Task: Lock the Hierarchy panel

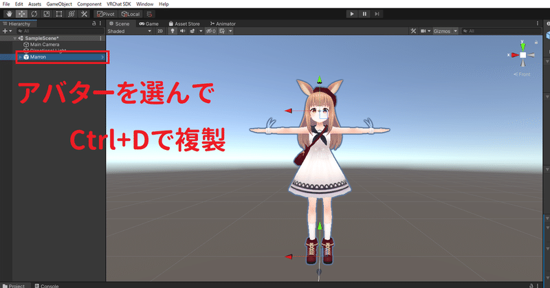Action: pos(93,23)
